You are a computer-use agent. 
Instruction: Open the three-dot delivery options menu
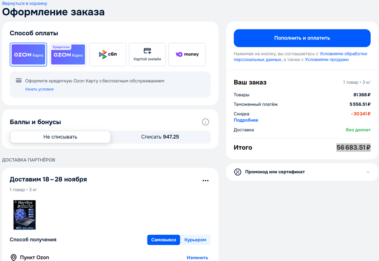205,181
